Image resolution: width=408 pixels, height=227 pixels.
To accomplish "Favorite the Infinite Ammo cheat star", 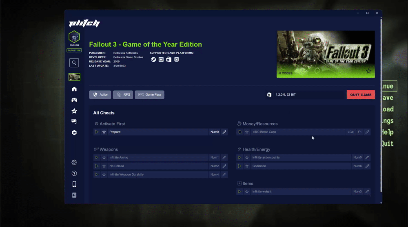I will point(104,157).
